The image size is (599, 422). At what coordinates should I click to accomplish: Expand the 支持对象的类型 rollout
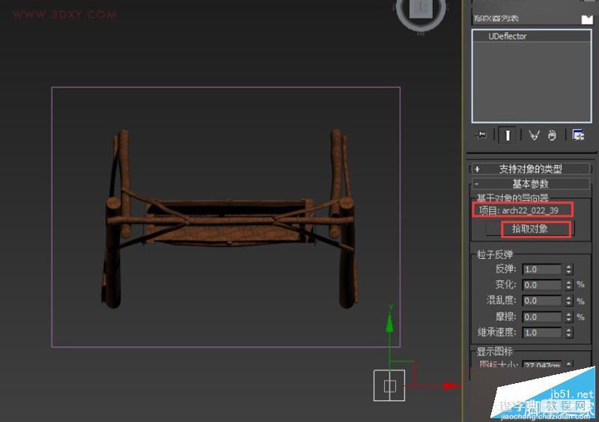(x=531, y=169)
